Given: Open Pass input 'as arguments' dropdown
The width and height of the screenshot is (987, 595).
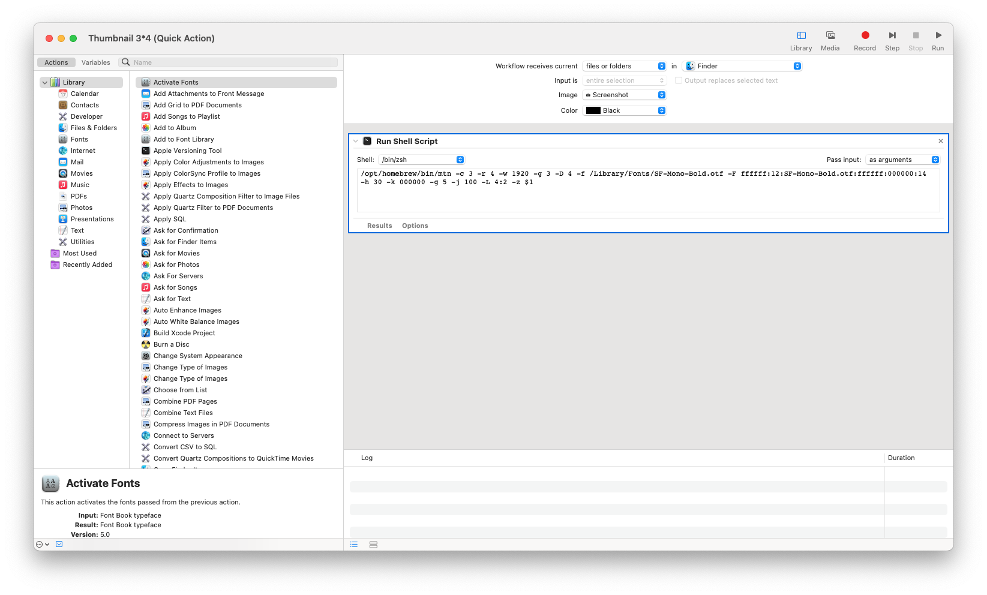Looking at the screenshot, I should pos(902,160).
